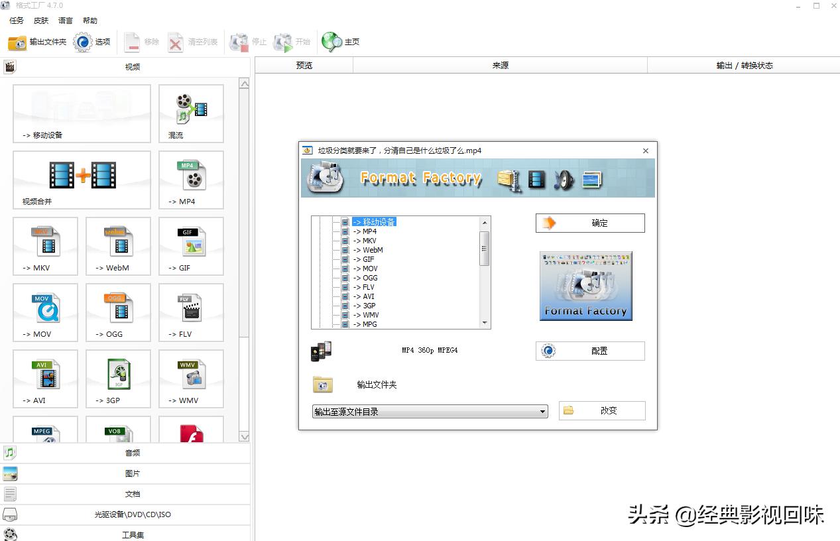Select the 混流 mux tile
Image resolution: width=840 pixels, height=541 pixels.
coord(191,113)
